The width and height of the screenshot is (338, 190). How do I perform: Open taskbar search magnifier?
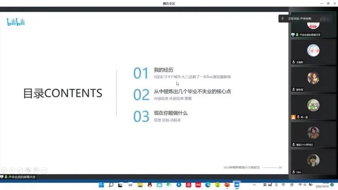(111, 185)
